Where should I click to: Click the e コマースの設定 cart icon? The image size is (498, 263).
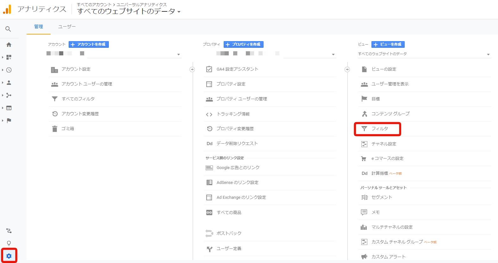pyautogui.click(x=364, y=159)
